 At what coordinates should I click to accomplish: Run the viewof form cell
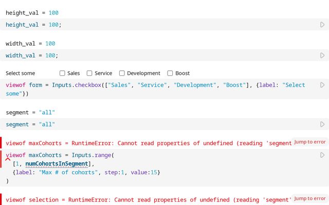(x=322, y=85)
